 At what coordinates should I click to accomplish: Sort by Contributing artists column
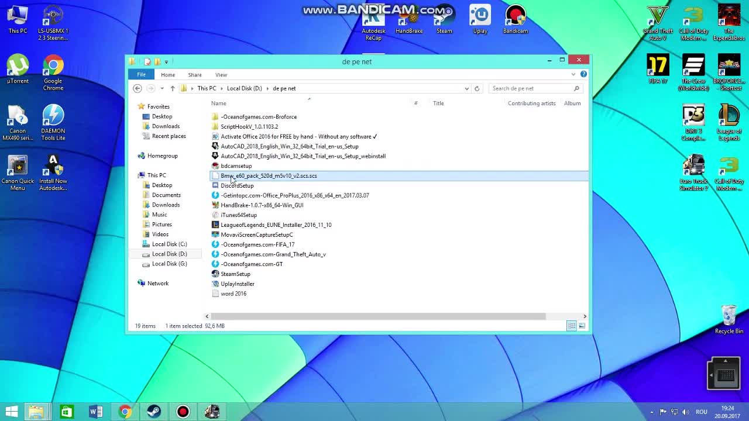pos(531,103)
